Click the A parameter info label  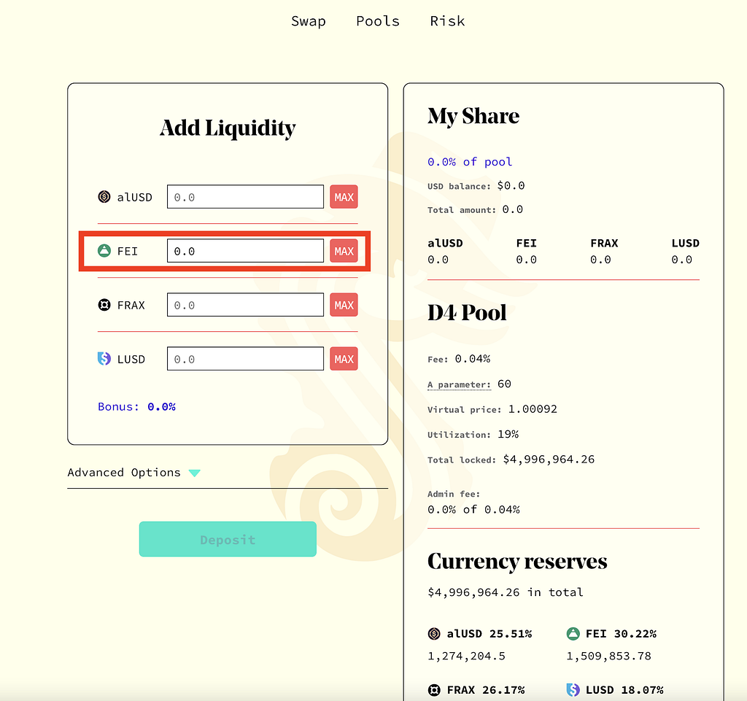pyautogui.click(x=459, y=385)
